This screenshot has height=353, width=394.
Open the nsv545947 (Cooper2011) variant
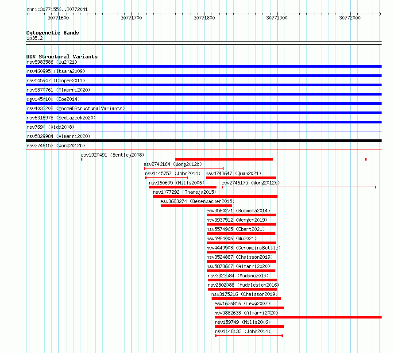[x=56, y=81]
